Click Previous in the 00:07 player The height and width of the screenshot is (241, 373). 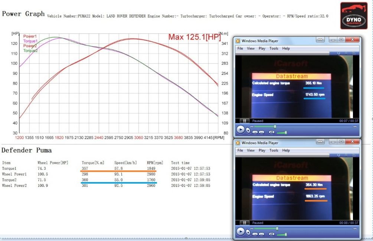coord(255,132)
